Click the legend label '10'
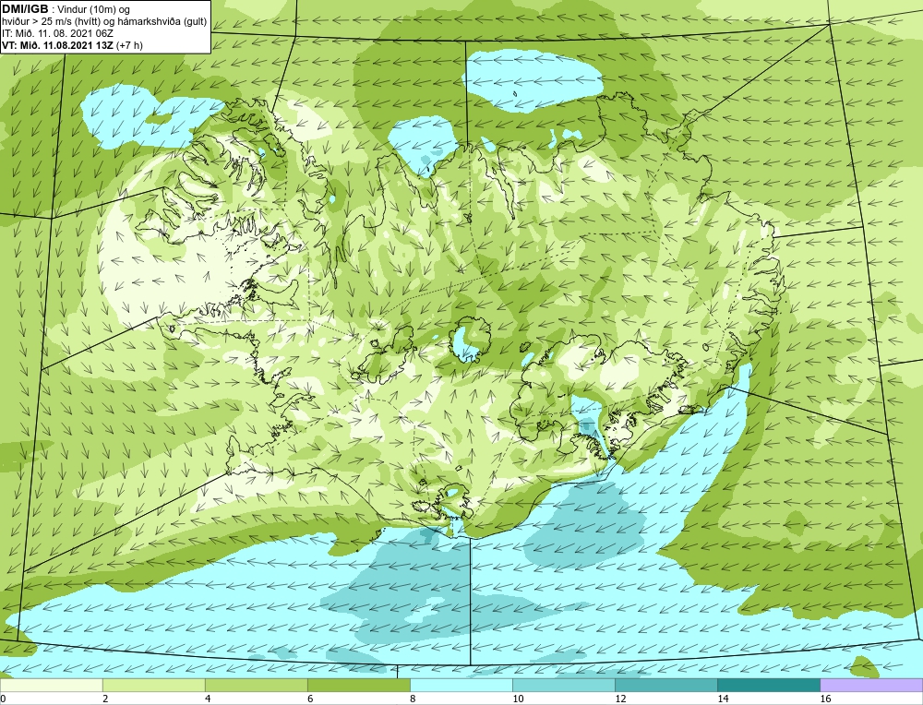This screenshot has width=923, height=705. 518,699
